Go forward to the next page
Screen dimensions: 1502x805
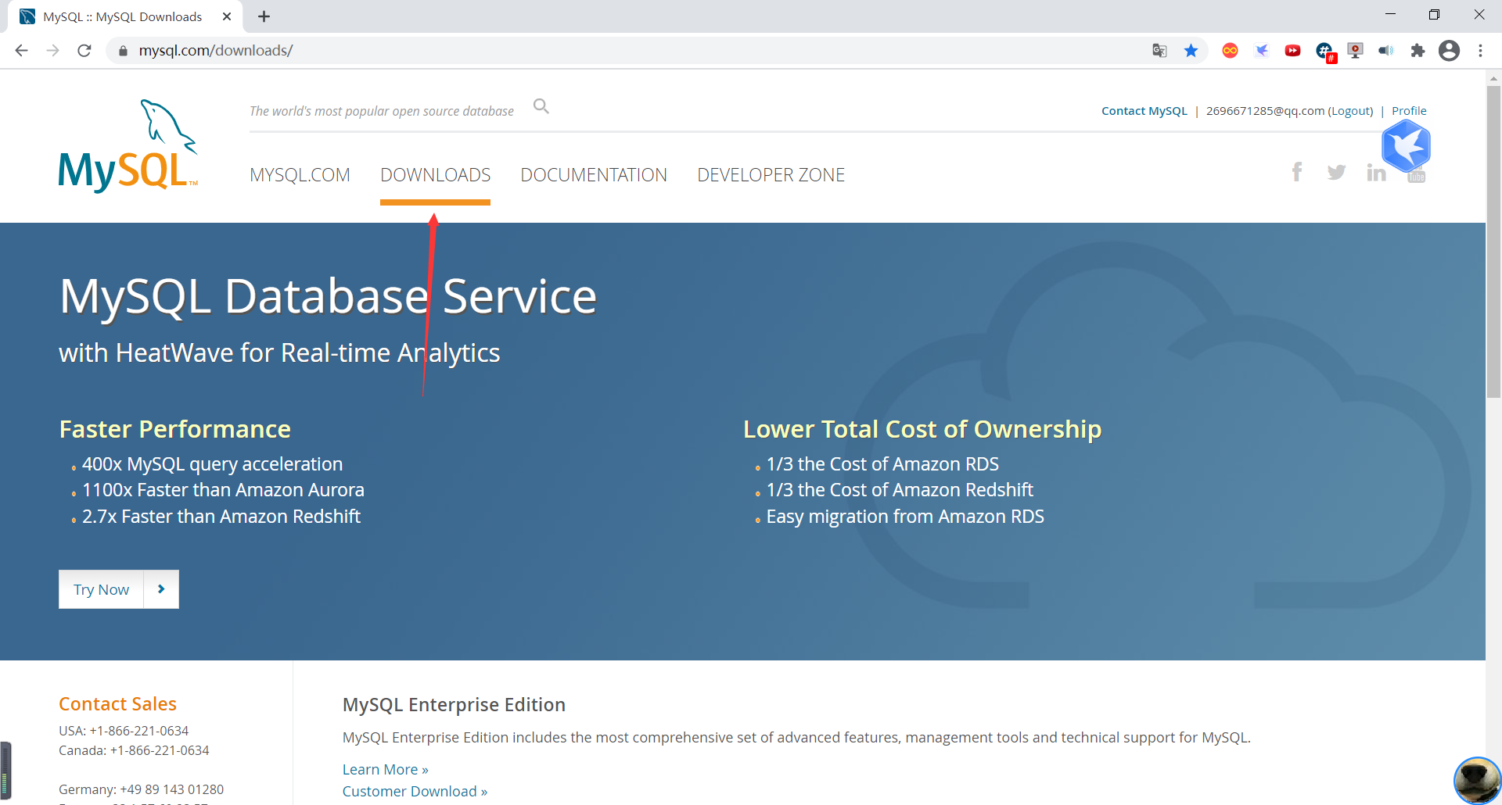tap(53, 51)
